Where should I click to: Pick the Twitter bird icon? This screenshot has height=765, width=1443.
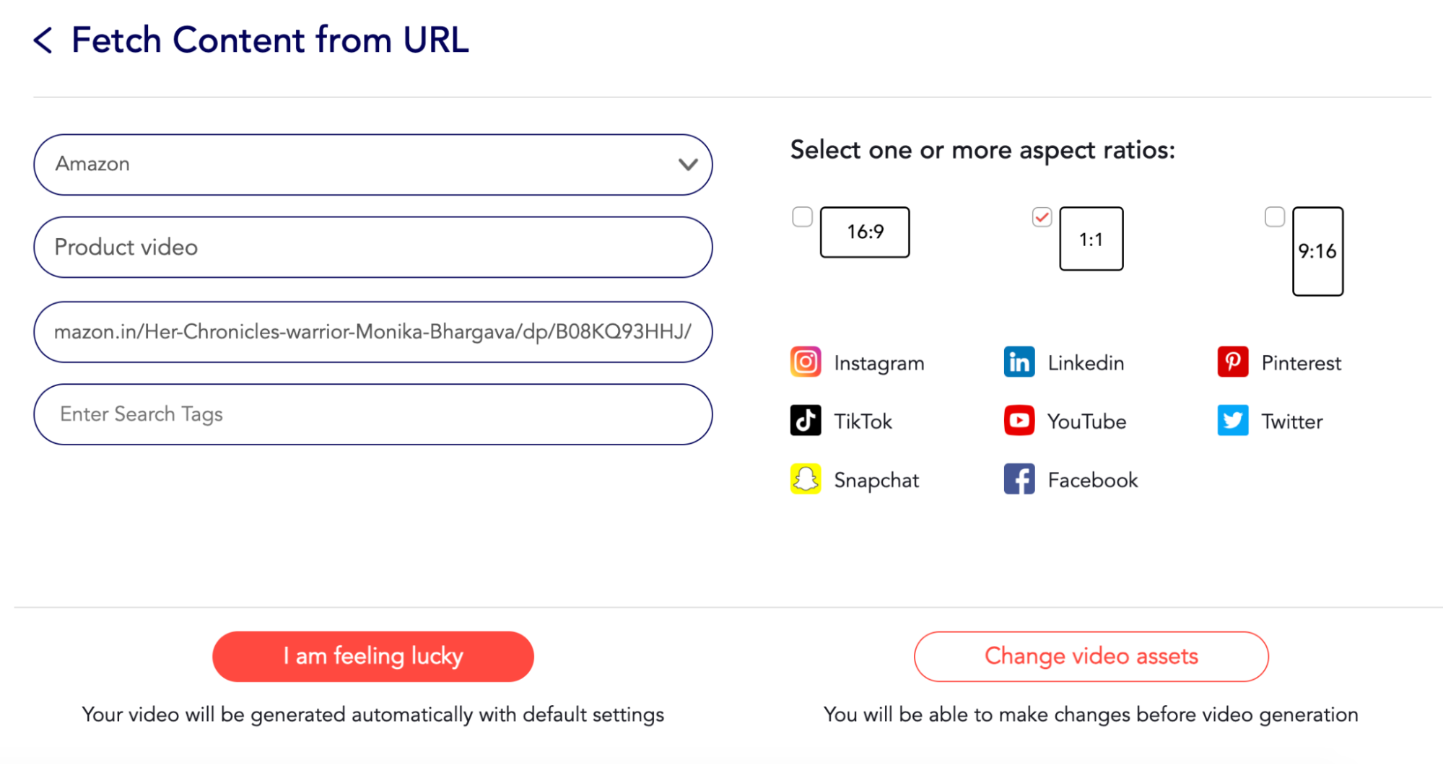(1233, 421)
